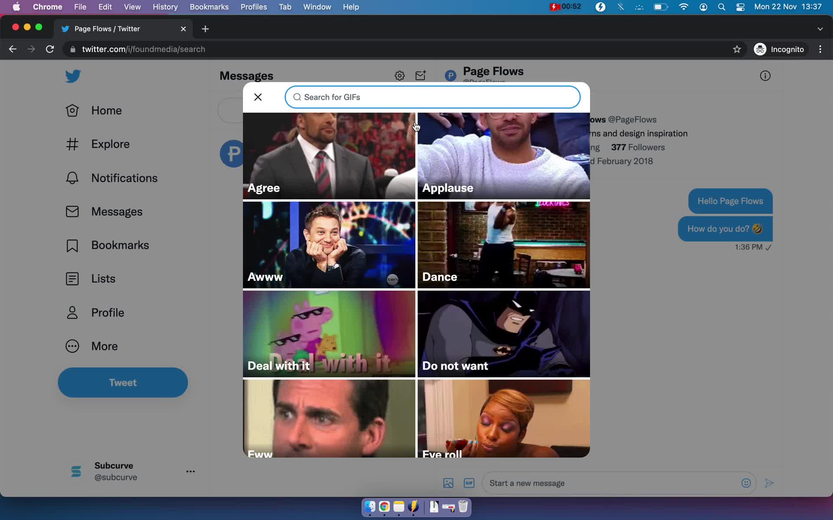Open Explore in sidebar
Screen dimensions: 833x520
[x=98, y=144]
